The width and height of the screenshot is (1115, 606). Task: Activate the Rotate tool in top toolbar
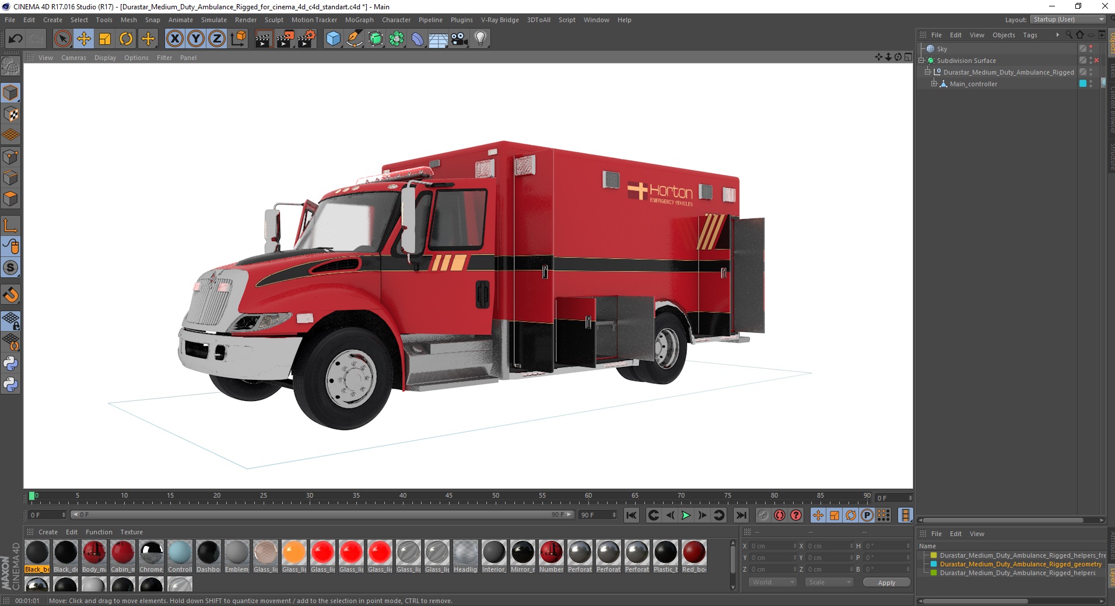click(x=126, y=39)
